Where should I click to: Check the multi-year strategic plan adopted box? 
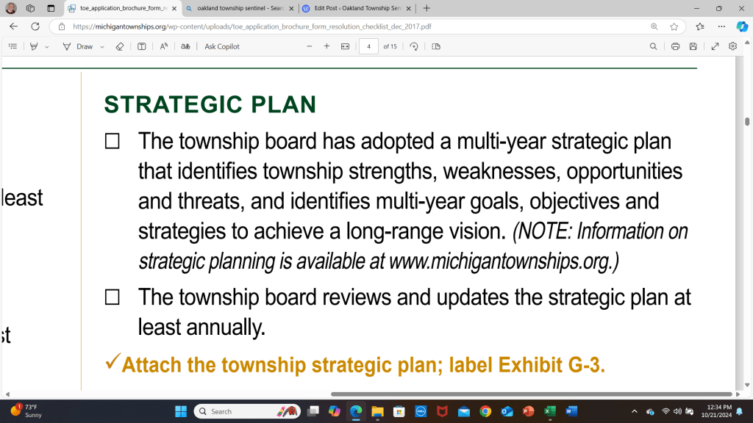(113, 141)
